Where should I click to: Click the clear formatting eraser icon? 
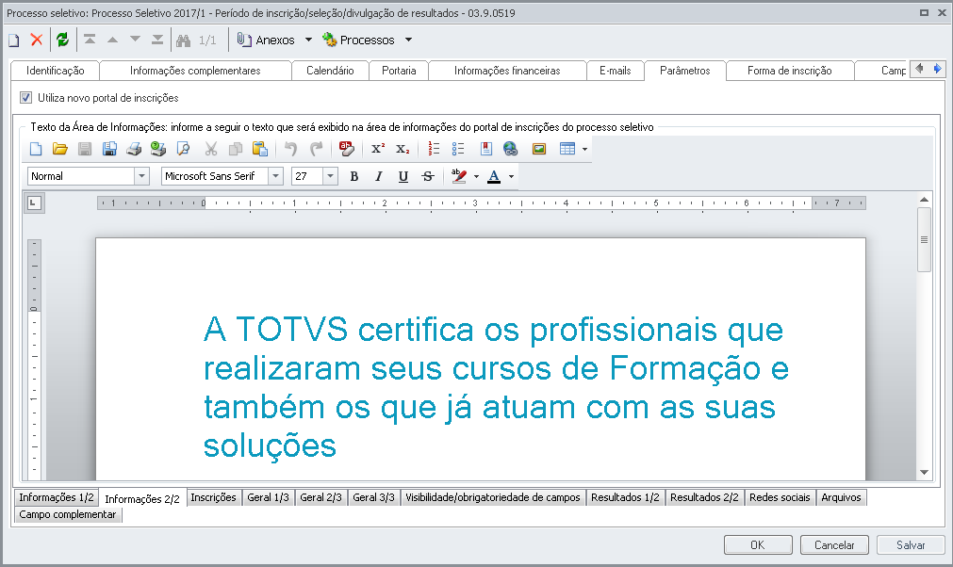click(x=347, y=149)
